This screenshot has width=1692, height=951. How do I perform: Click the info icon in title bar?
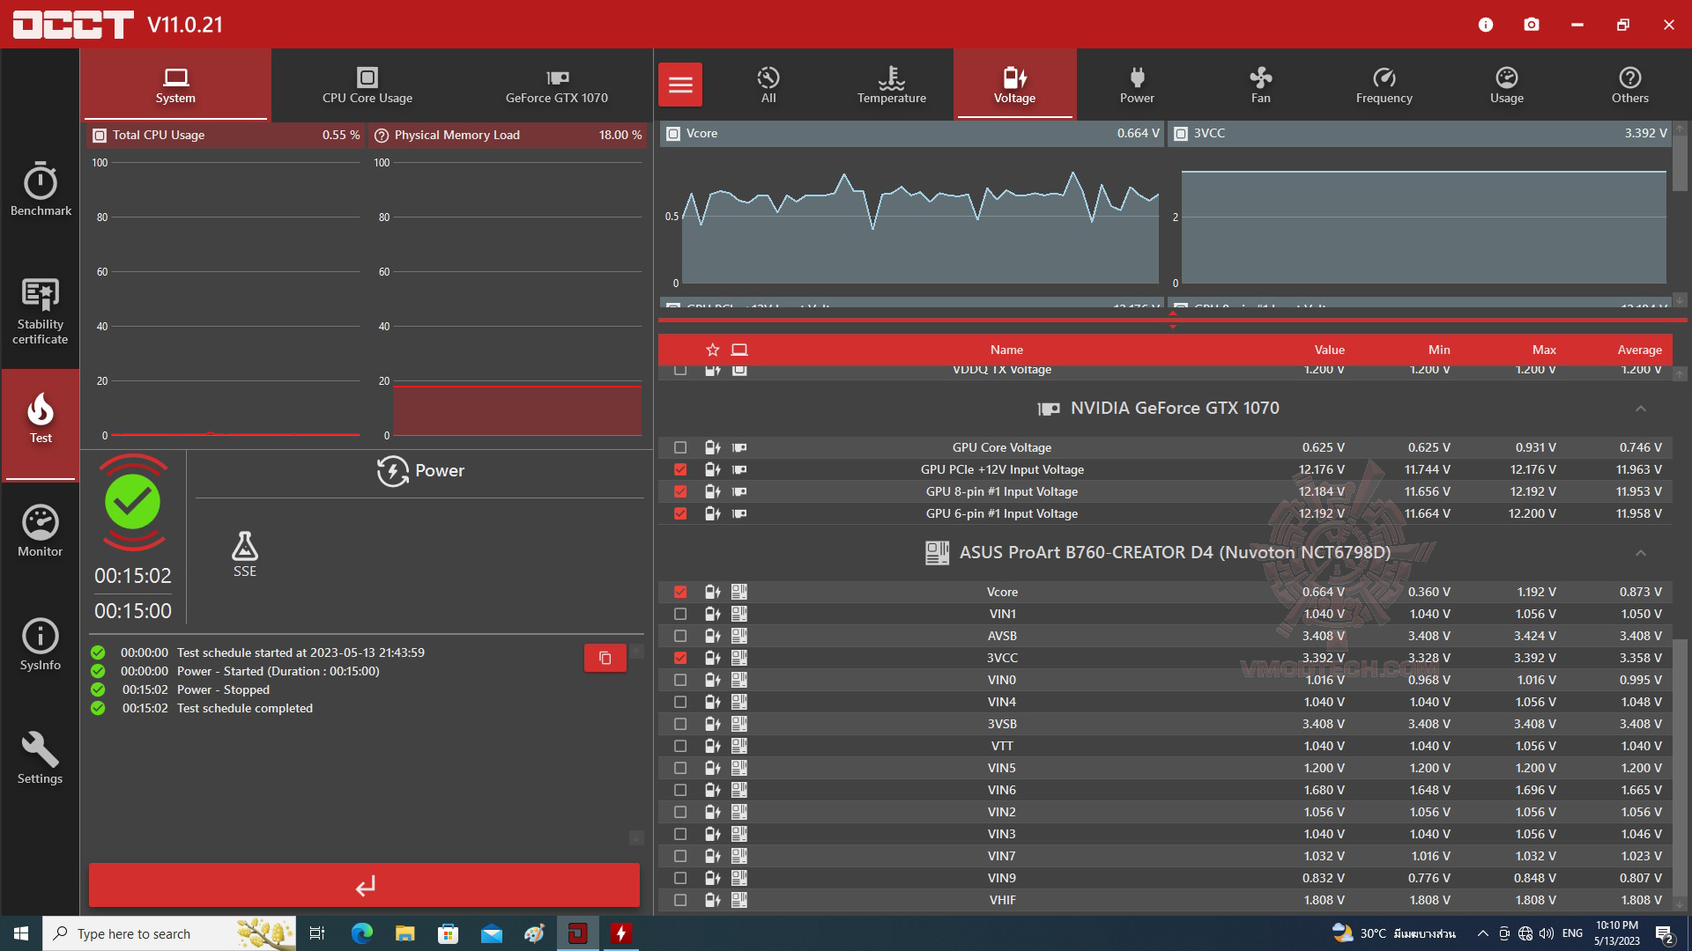1486,25
